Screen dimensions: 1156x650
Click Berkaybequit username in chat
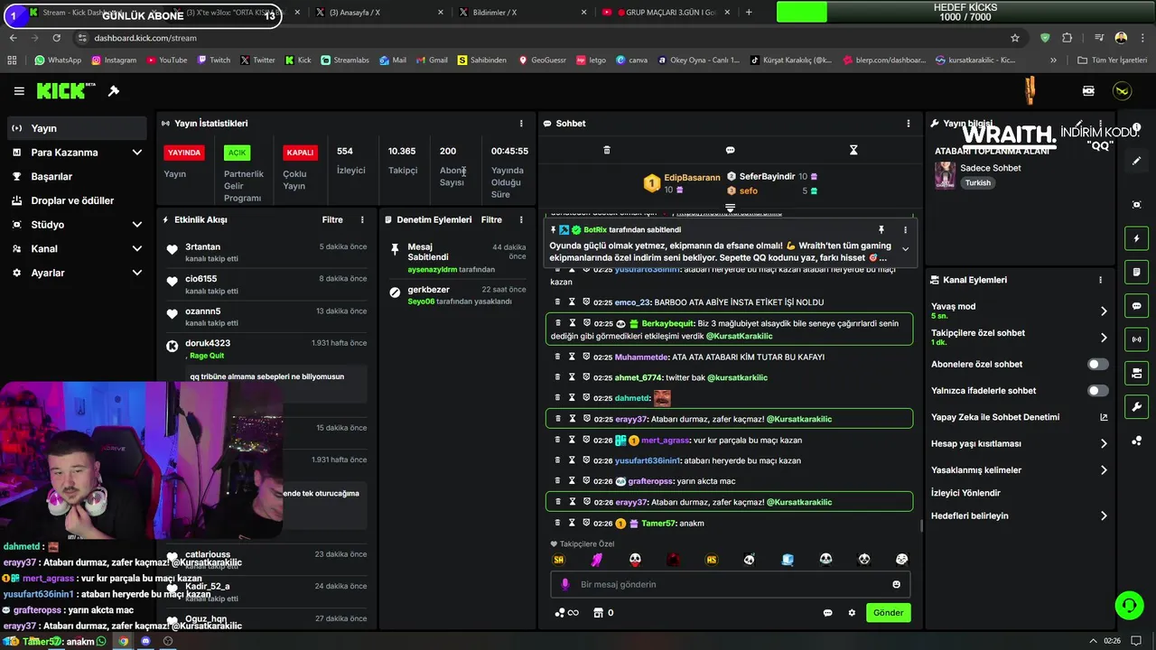tap(667, 323)
